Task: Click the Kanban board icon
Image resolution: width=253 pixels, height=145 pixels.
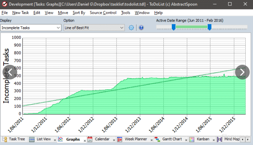Action: [x=192, y=139]
